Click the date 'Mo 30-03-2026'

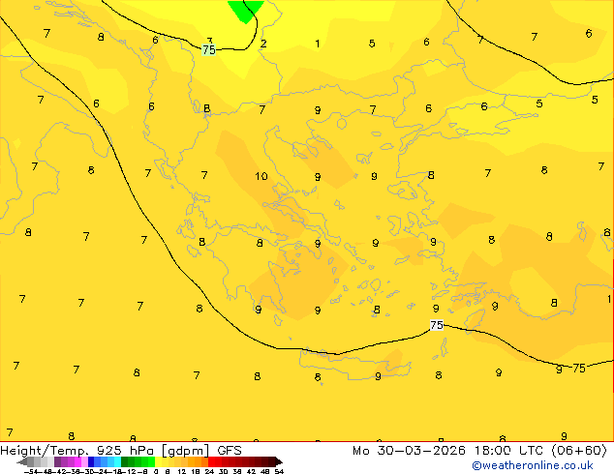pos(410,451)
